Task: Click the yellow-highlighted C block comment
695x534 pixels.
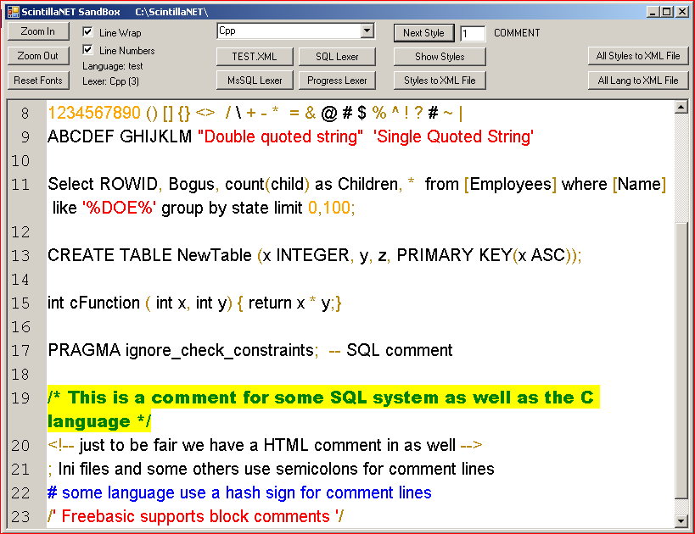Action: point(323,409)
